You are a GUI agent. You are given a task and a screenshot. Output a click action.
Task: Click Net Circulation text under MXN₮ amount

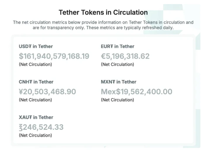tap(117, 100)
